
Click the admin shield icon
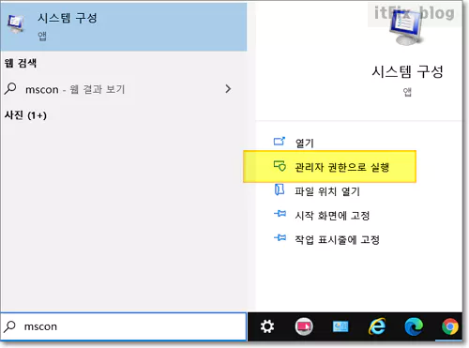(280, 166)
